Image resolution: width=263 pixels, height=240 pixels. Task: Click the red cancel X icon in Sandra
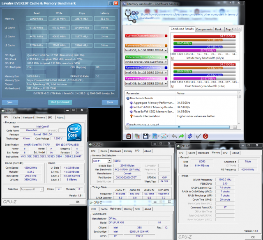[x=205, y=136]
